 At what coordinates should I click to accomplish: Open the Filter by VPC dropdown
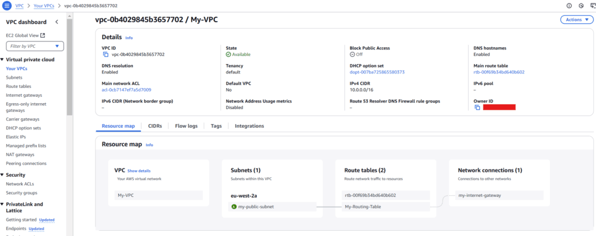click(35, 47)
